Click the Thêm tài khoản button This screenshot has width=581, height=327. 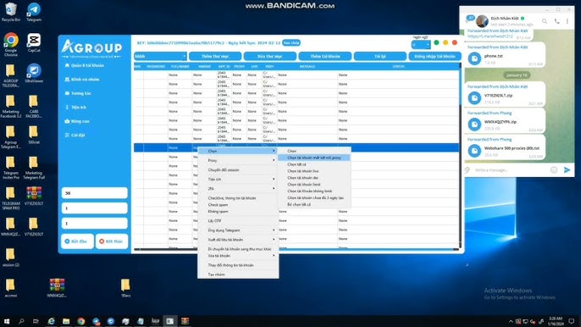(x=325, y=56)
